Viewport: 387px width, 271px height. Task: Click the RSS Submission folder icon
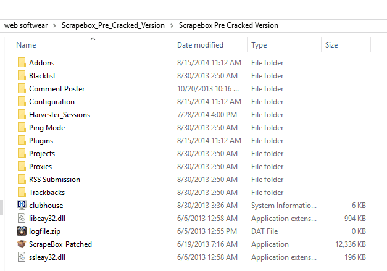[22, 179]
